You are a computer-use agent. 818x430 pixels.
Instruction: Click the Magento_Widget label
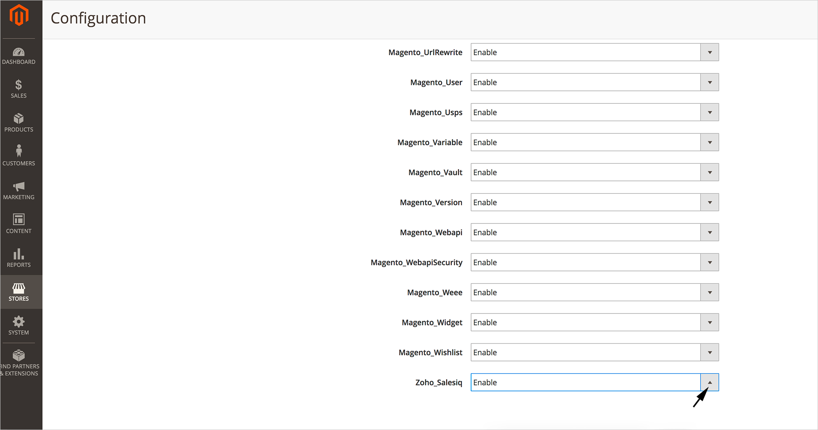click(x=432, y=323)
